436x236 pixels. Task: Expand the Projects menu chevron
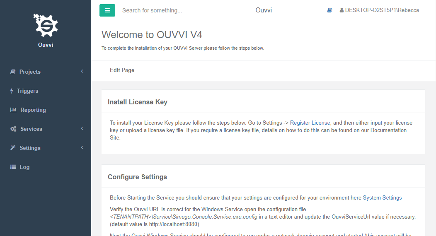click(82, 71)
